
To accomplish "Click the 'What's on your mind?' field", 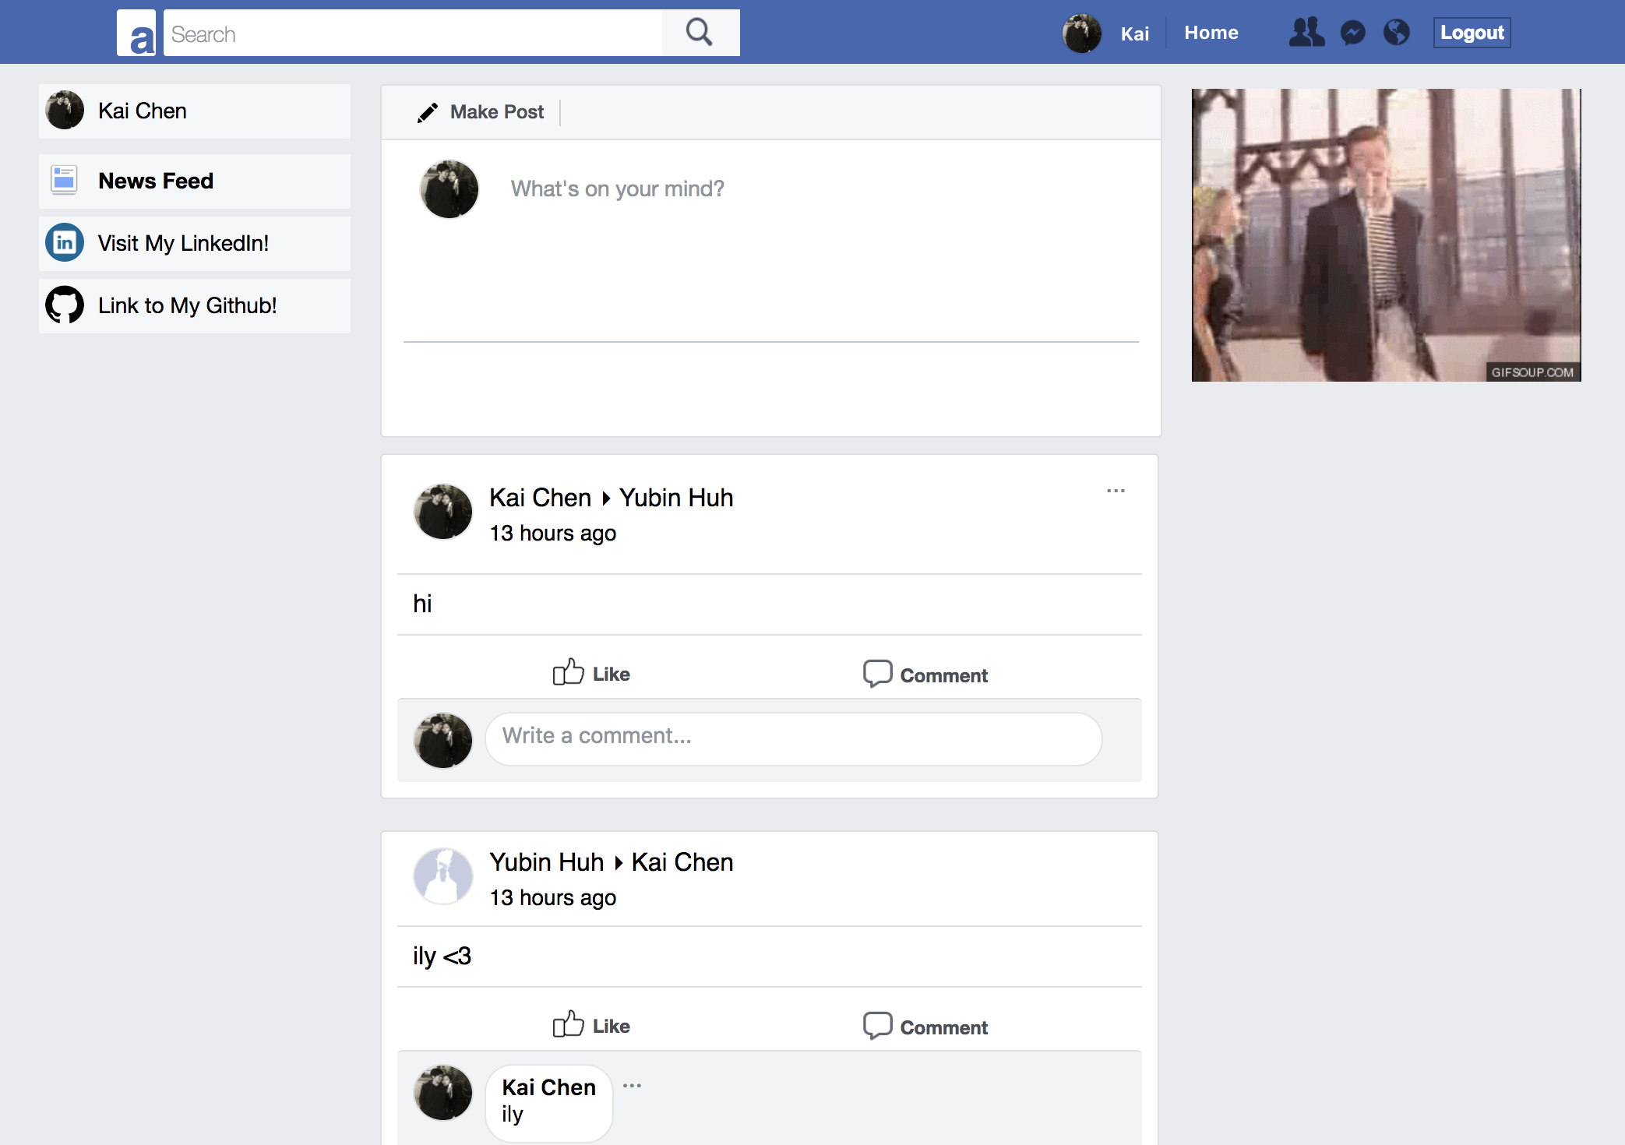I will pyautogui.click(x=617, y=189).
